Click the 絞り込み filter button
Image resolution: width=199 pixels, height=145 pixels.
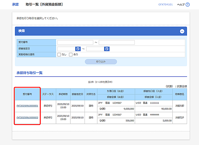pos(101,62)
